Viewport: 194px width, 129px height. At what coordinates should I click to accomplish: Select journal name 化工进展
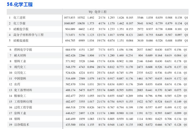[x=19, y=18]
